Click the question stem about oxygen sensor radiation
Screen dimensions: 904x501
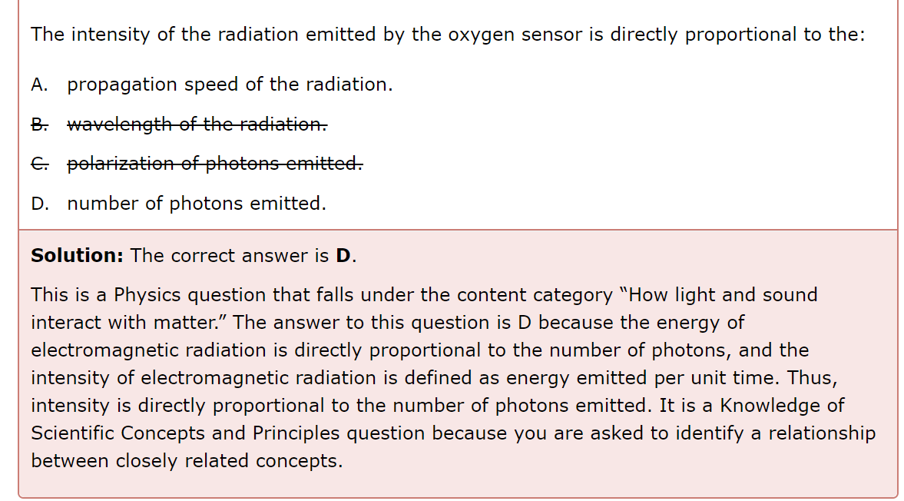[x=448, y=35]
